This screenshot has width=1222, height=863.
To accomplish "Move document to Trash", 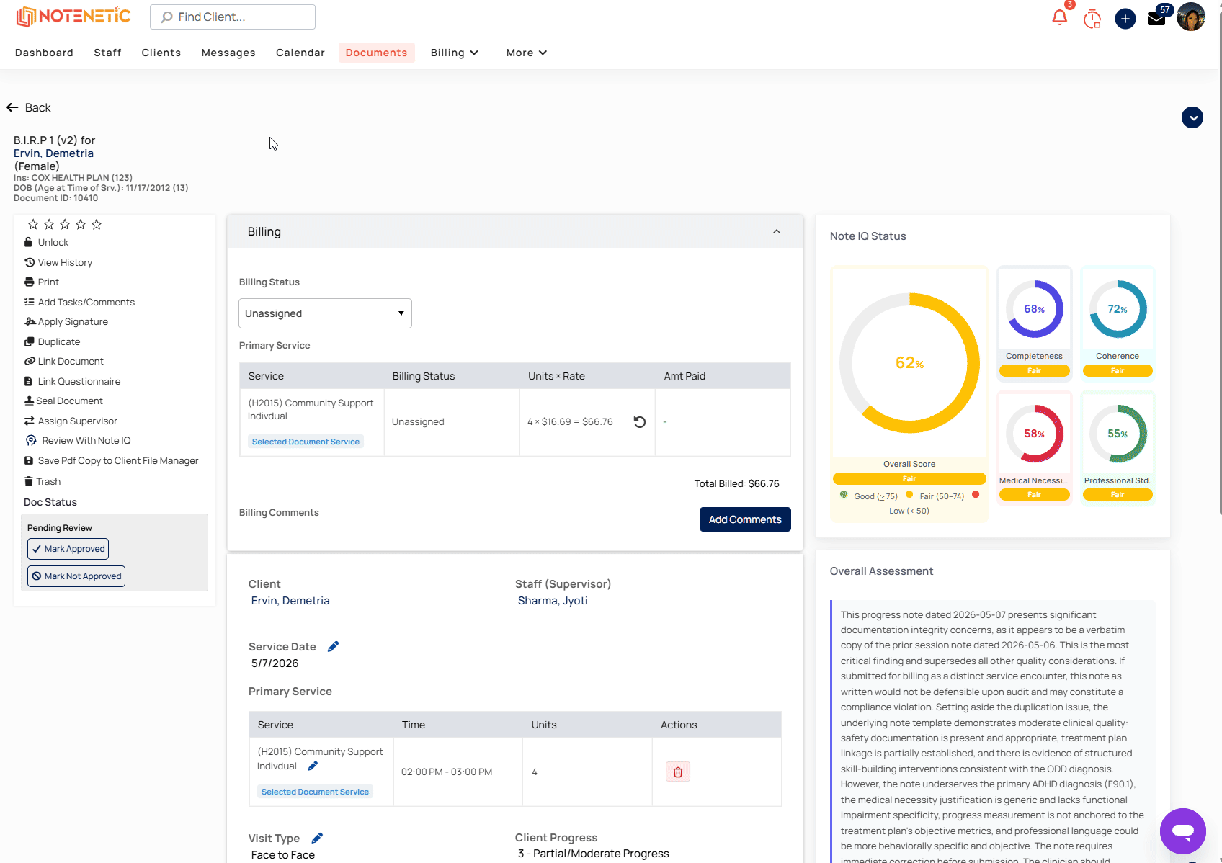I will click(43, 482).
